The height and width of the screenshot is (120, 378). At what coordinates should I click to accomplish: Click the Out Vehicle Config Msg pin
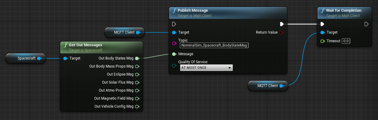tap(137, 106)
